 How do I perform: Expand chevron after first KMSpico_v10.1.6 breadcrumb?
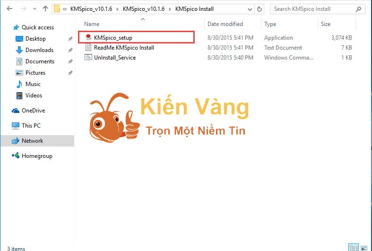point(117,9)
